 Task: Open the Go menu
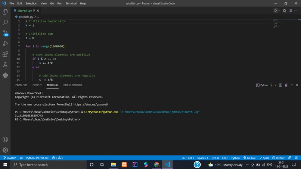52,3
